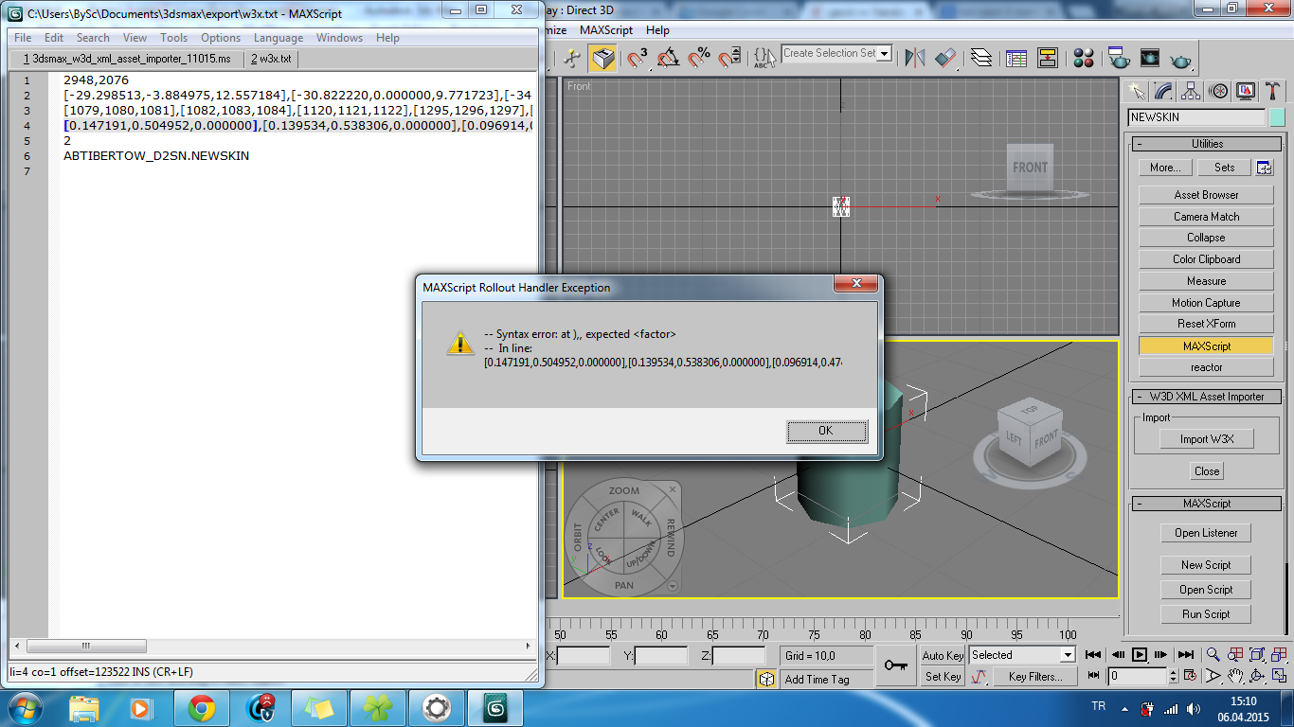Open Edit Named Selection Sets tool
1294x727 pixels.
764,59
